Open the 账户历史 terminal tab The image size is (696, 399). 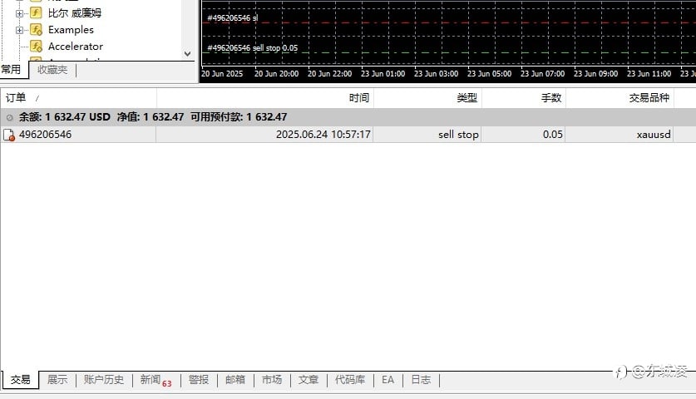pyautogui.click(x=104, y=380)
